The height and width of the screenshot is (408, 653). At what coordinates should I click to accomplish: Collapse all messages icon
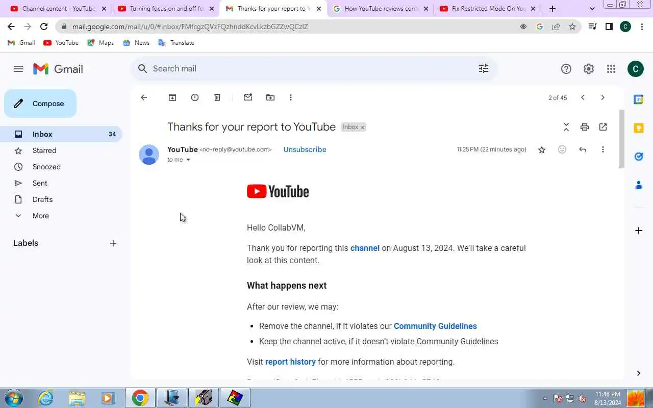[x=566, y=127]
